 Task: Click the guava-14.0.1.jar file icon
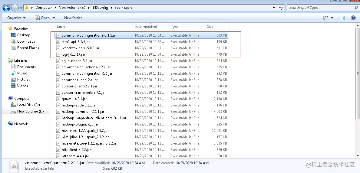pyautogui.click(x=58, y=99)
